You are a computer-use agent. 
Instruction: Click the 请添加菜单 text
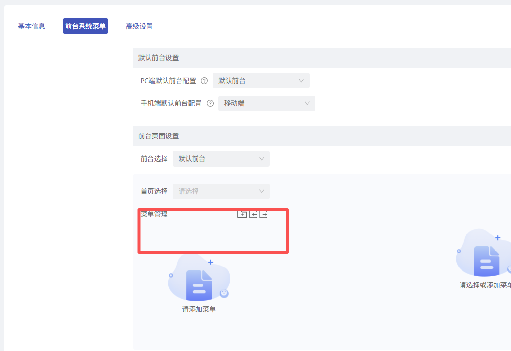click(x=199, y=309)
